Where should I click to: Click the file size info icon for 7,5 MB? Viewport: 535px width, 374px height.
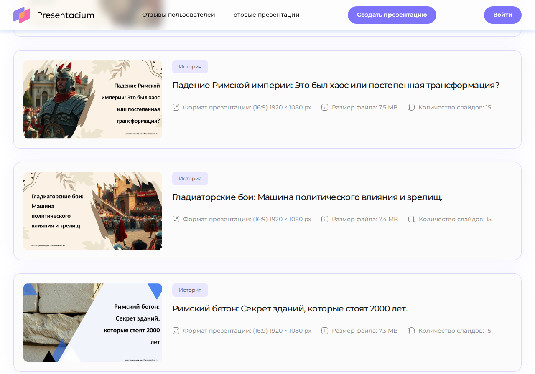tap(325, 107)
